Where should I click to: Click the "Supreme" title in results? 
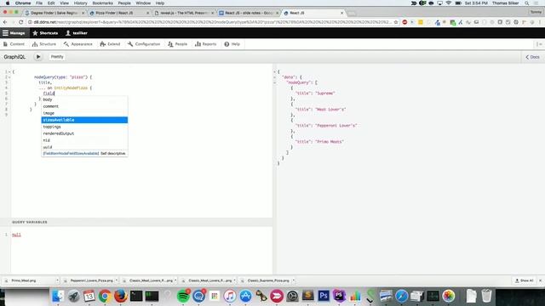coord(325,93)
